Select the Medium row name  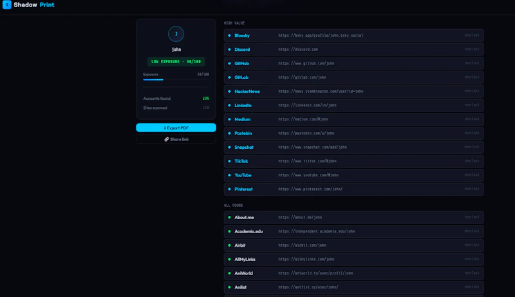(243, 119)
